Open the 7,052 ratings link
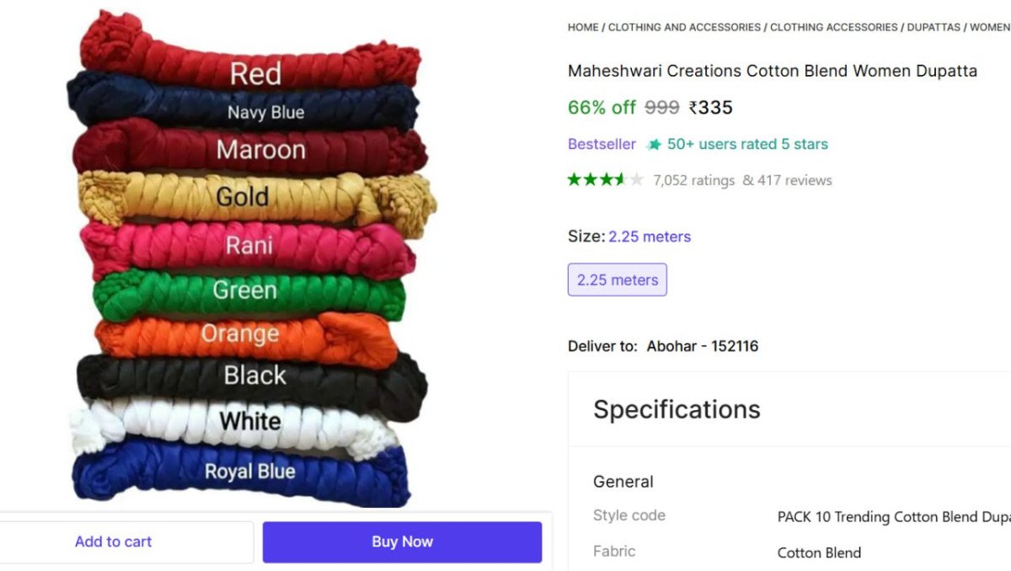 pos(693,180)
